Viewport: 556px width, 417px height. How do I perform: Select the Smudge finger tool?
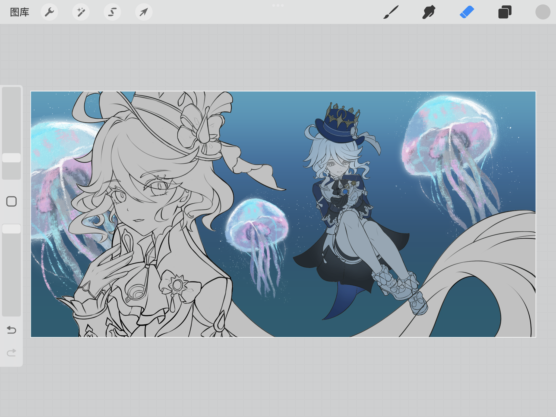429,12
